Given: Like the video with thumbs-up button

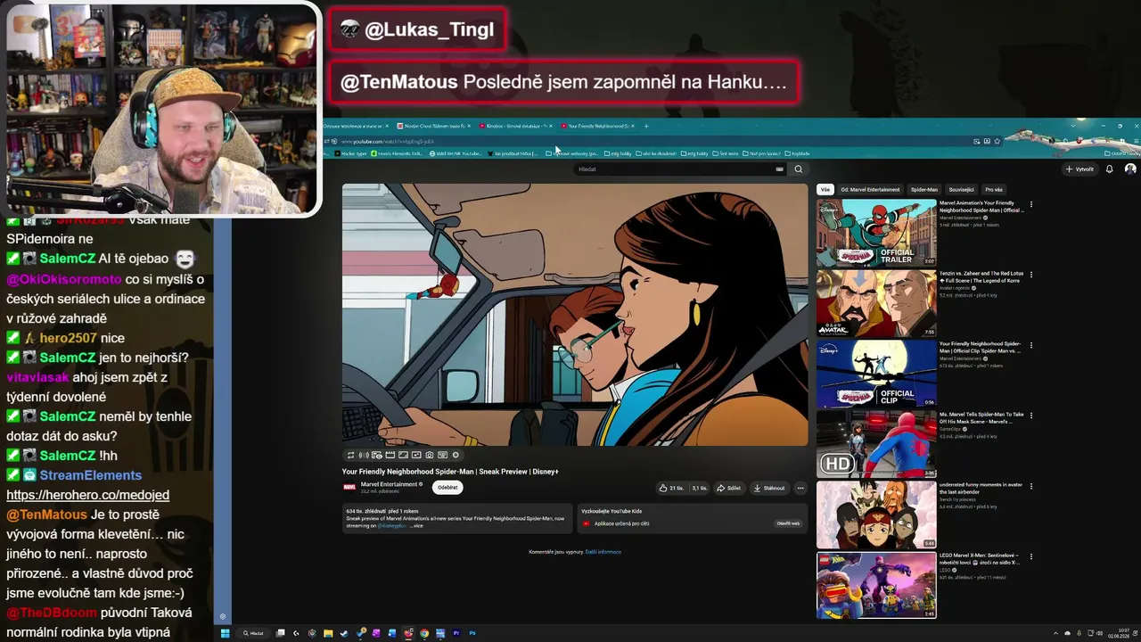Looking at the screenshot, I should click(x=671, y=488).
